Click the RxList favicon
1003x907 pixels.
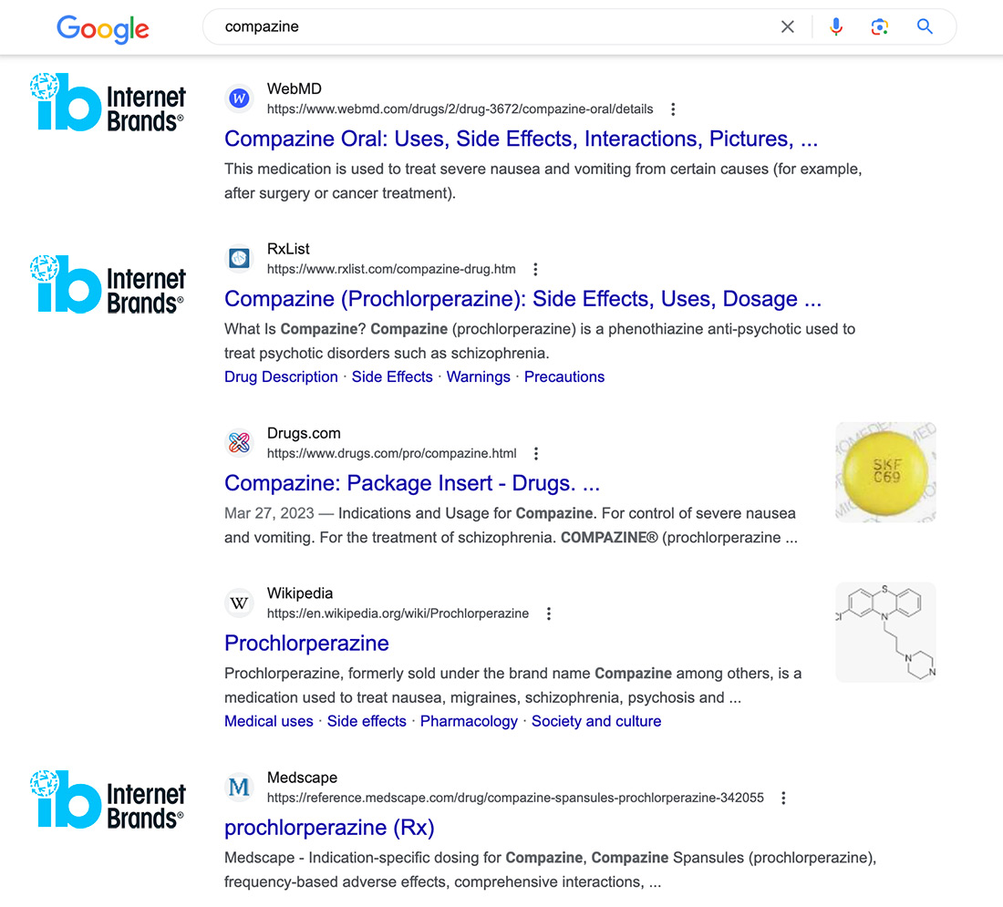click(239, 258)
